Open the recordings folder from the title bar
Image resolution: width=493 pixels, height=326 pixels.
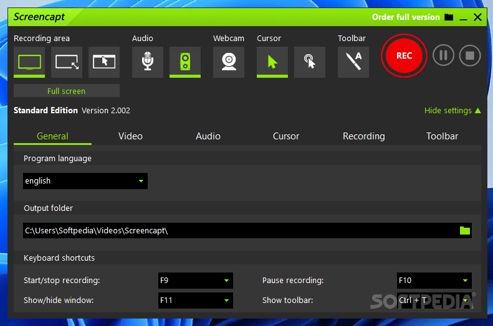point(449,17)
